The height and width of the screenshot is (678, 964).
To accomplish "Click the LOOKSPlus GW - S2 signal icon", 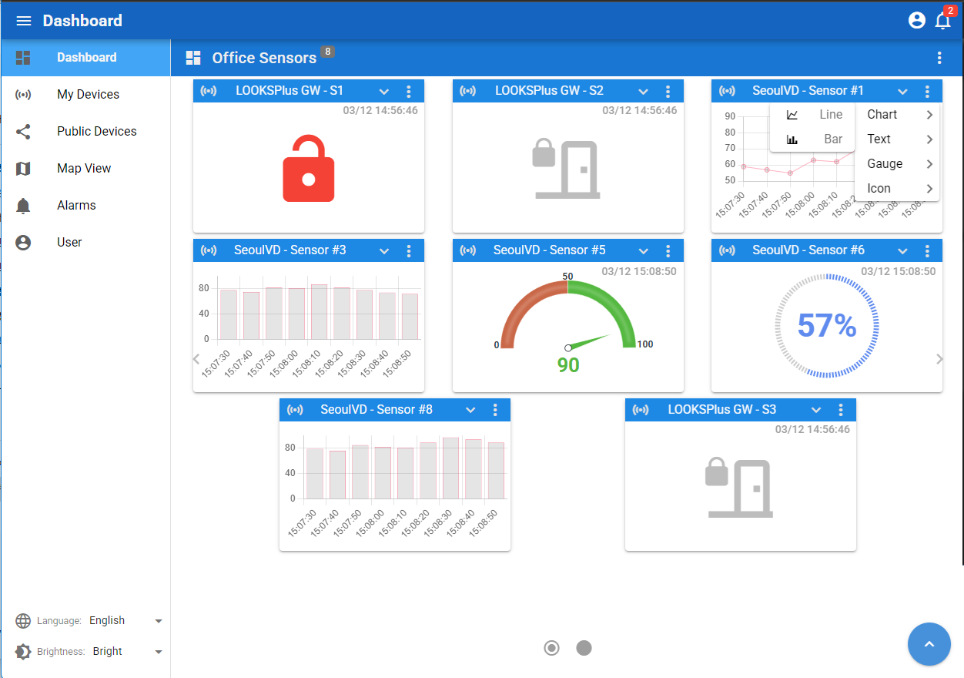I will coord(468,91).
